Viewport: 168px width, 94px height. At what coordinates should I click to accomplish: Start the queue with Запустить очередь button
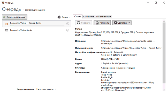pyautogui.click(x=14, y=17)
